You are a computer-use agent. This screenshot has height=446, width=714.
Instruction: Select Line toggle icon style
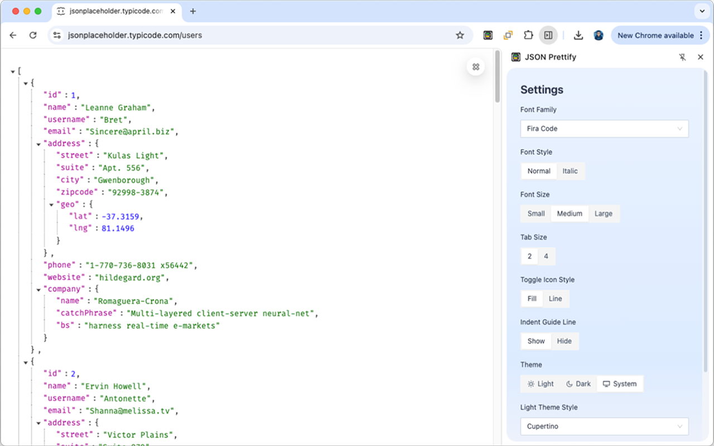pos(556,299)
